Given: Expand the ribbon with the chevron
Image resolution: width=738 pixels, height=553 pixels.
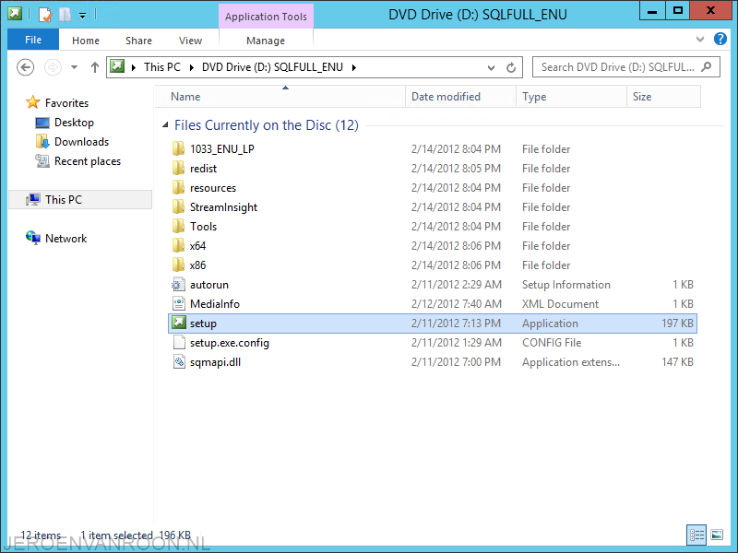Looking at the screenshot, I should [x=700, y=39].
